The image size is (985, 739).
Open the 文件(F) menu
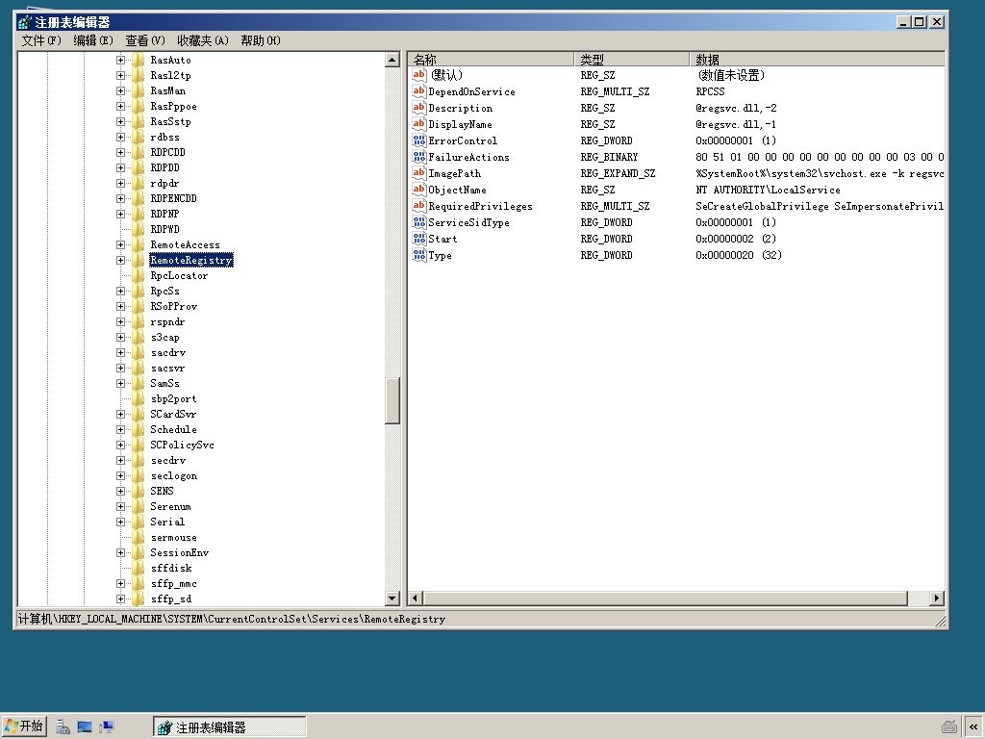click(40, 40)
